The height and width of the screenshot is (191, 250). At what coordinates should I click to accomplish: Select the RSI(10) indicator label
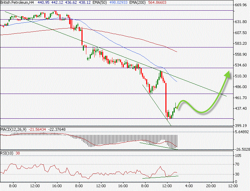pyautogui.click(x=7, y=153)
